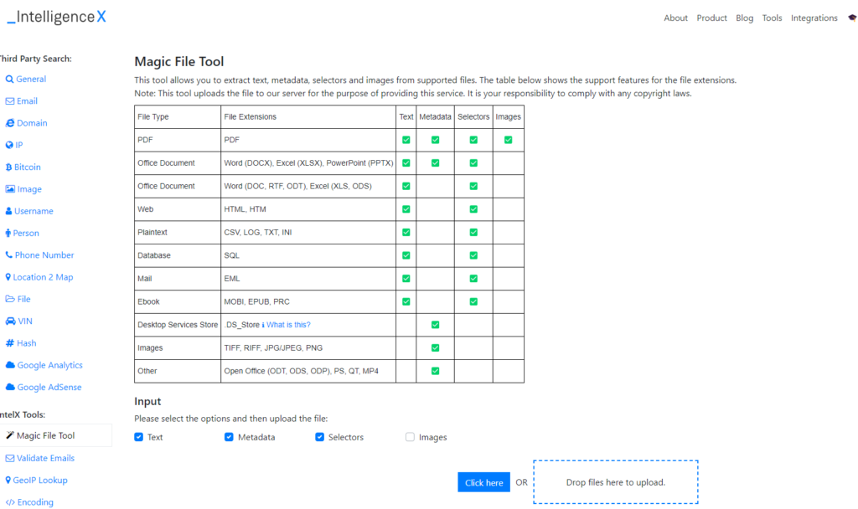
Task: Click the HTML, HTM extensions cell
Action: 308,209
